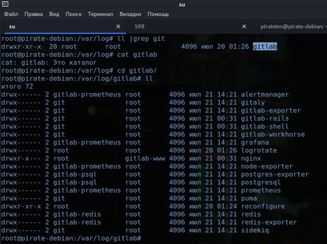Click the prometheus directory entry
The width and height of the screenshot is (327, 244).
261,190
